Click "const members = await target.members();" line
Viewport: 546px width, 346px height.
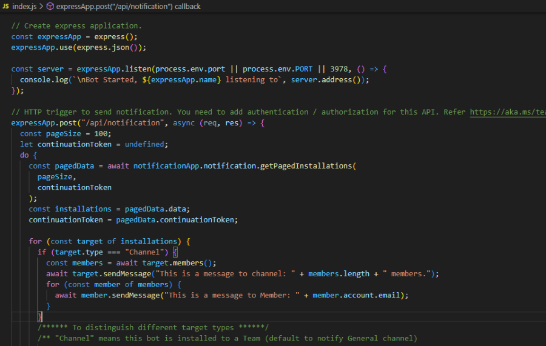(131, 263)
